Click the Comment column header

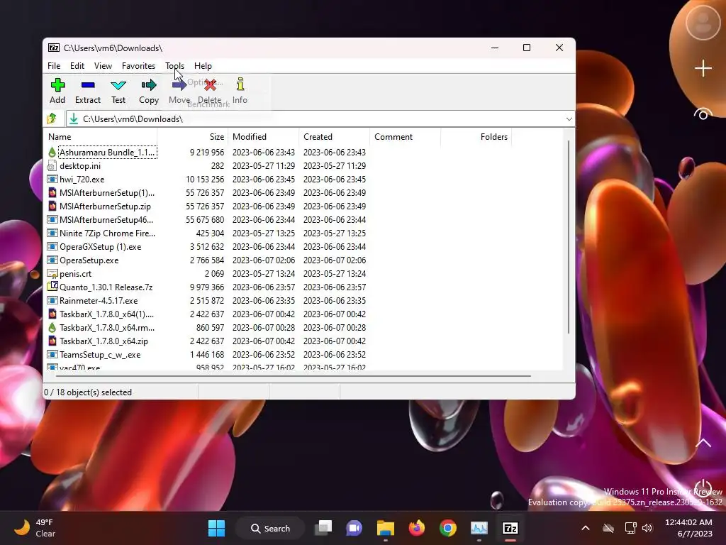pyautogui.click(x=405, y=137)
